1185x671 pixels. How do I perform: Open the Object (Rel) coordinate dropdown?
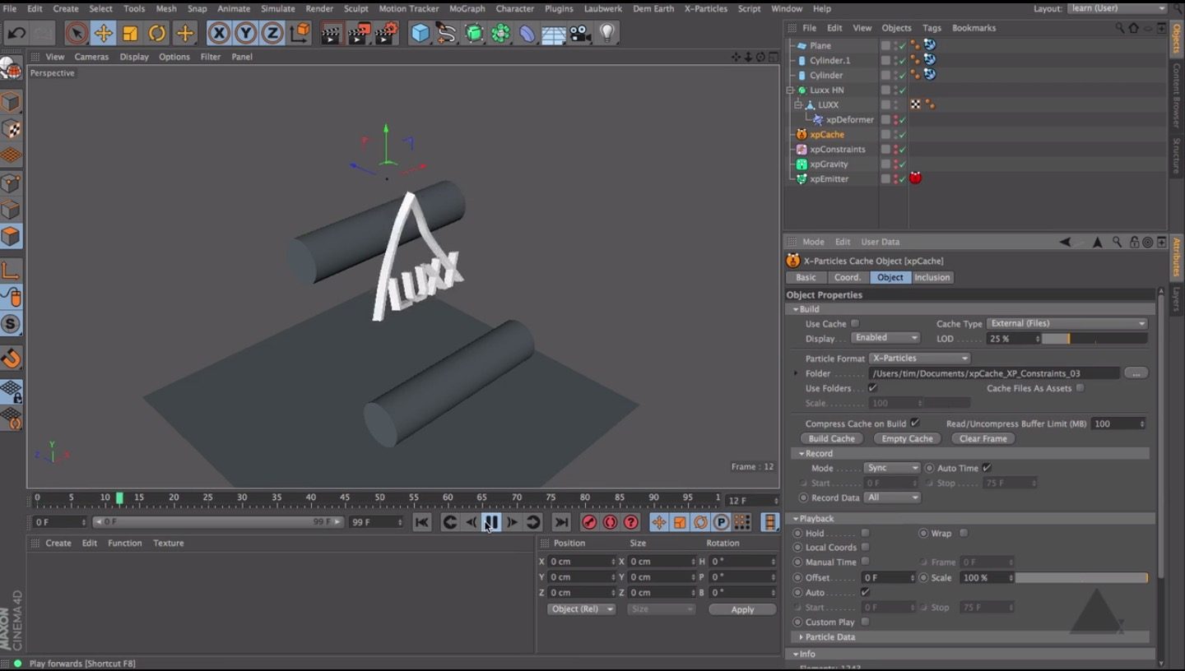tap(581, 609)
